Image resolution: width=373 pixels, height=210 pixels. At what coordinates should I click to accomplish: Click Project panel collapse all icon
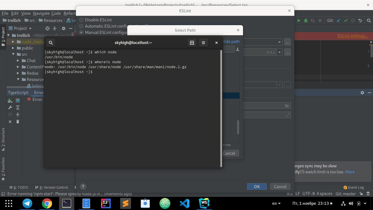[x=55, y=28]
